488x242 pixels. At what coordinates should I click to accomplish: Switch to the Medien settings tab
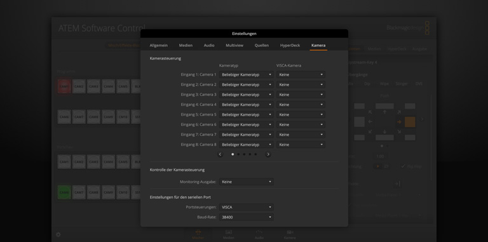click(186, 45)
